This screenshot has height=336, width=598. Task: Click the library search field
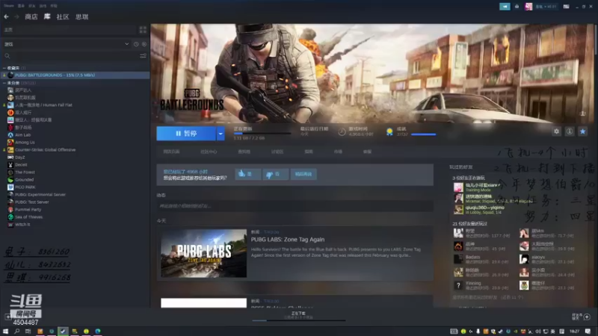pos(70,55)
